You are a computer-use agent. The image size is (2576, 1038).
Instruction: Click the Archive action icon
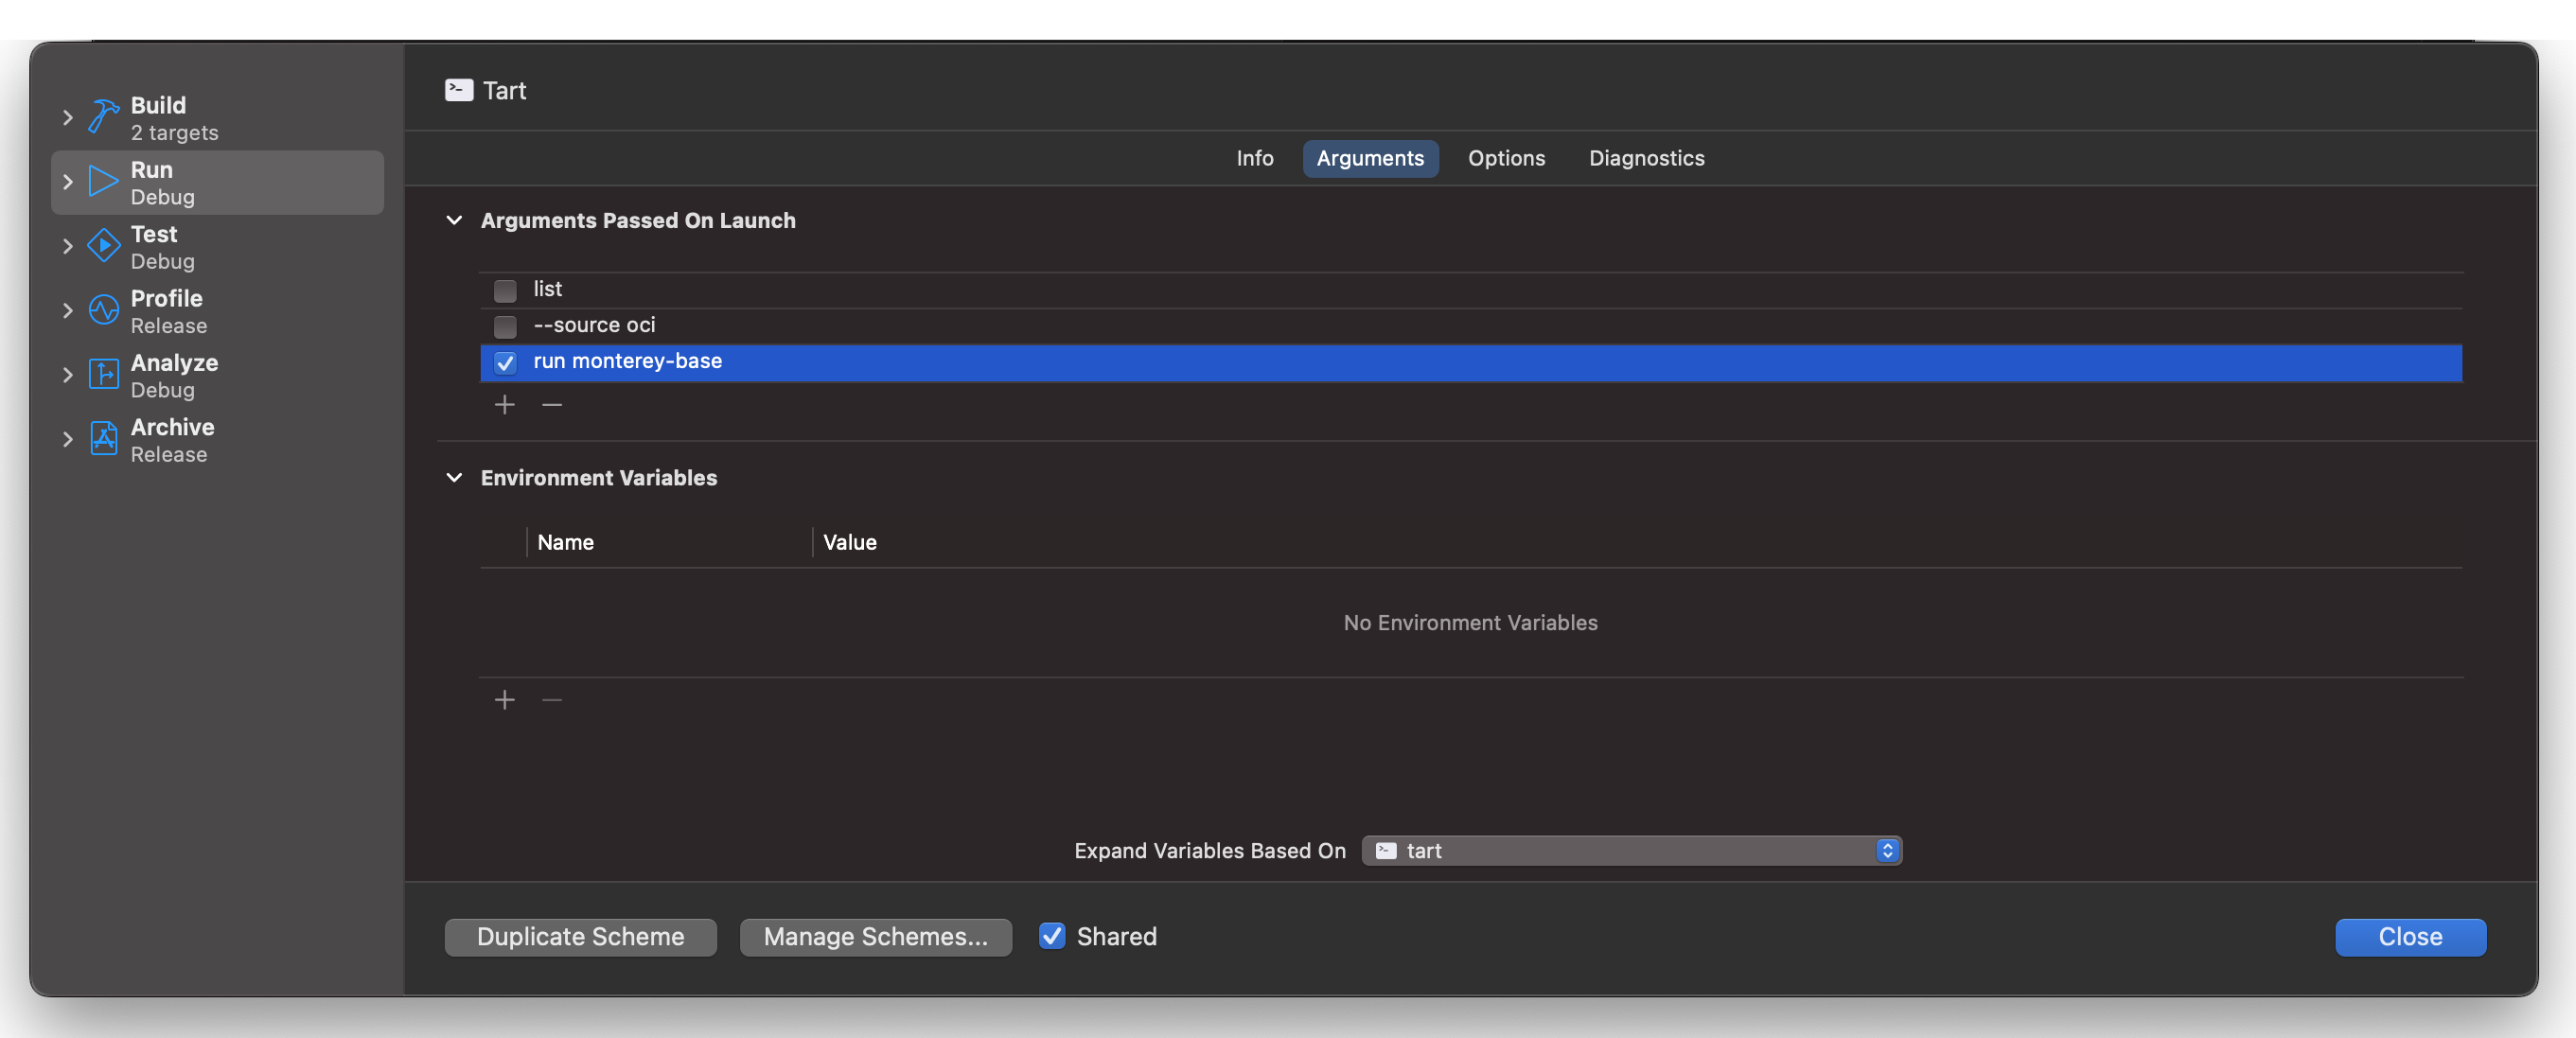(103, 439)
